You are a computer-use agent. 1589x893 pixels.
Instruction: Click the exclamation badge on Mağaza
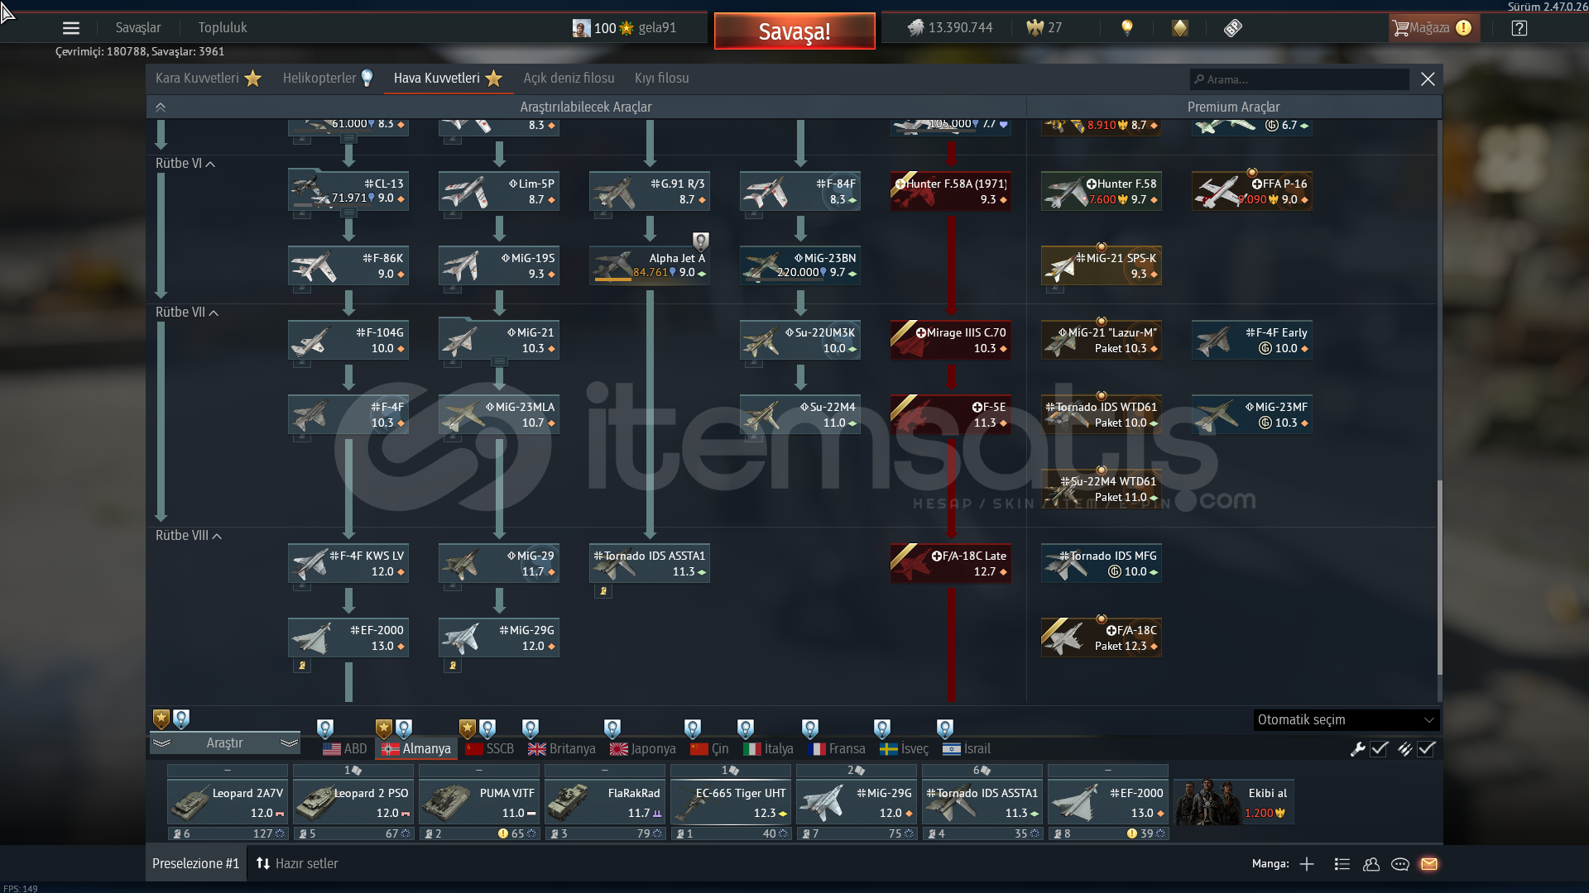[x=1463, y=28]
